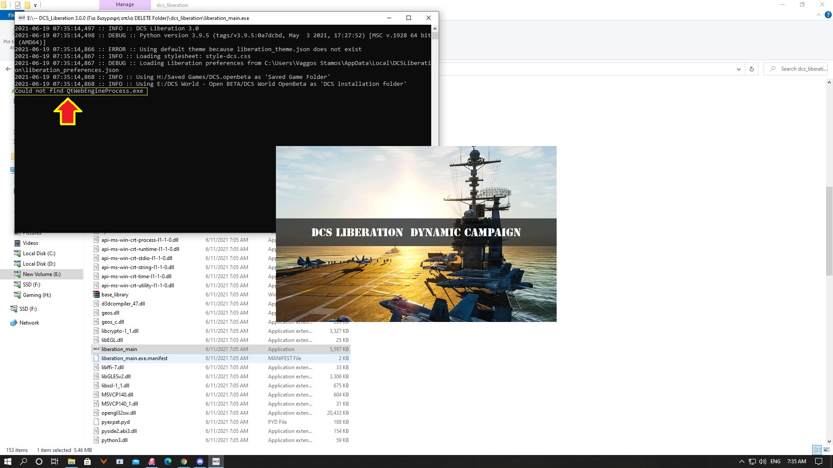
Task: Open Discord from the taskbar
Action: pyautogui.click(x=200, y=461)
